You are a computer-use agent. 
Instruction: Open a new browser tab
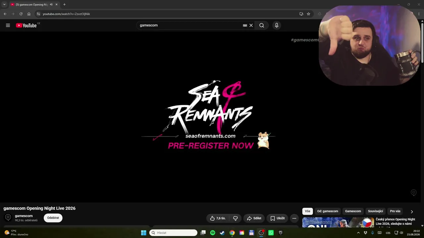(64, 5)
